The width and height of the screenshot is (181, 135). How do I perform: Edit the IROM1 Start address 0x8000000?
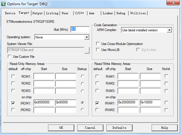point(44,103)
